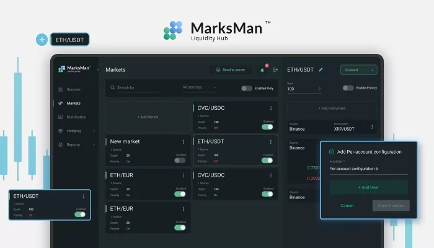Image resolution: width=434 pixels, height=248 pixels.
Task: Click the blue plus icon beside ETH/USDT tag
Action: pos(42,40)
